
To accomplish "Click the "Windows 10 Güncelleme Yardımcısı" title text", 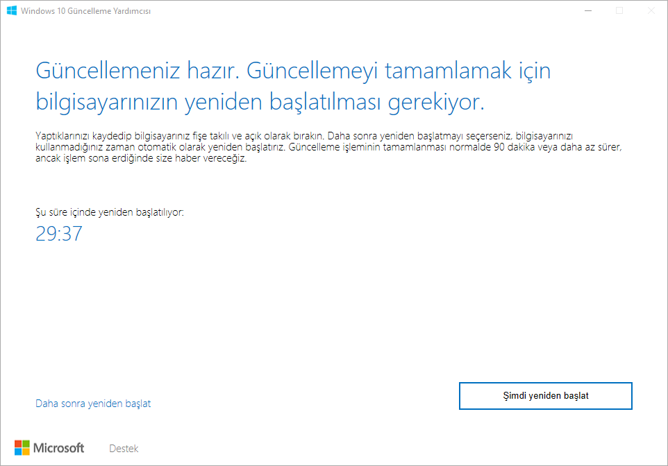I will pos(85,11).
